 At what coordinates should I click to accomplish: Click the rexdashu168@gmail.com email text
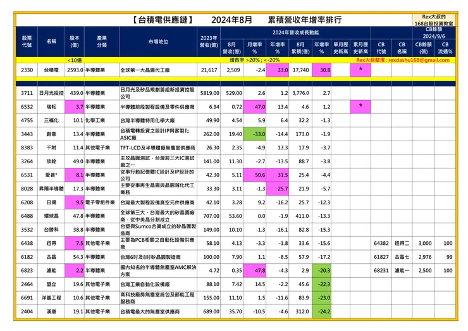tap(419, 60)
